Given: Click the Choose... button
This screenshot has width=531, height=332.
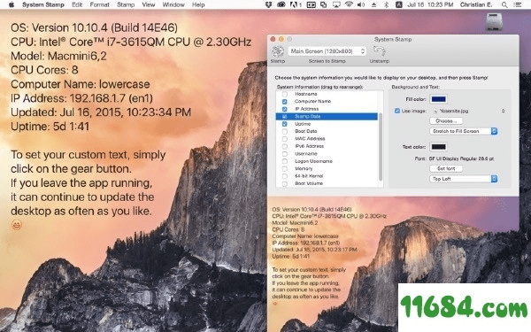Looking at the screenshot, I should (446, 121).
